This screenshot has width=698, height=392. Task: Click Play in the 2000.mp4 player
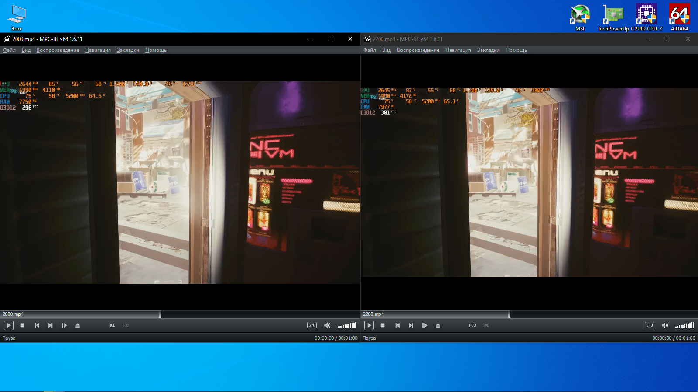coord(9,325)
